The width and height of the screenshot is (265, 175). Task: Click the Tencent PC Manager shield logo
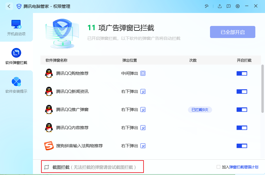[x=19, y=7]
